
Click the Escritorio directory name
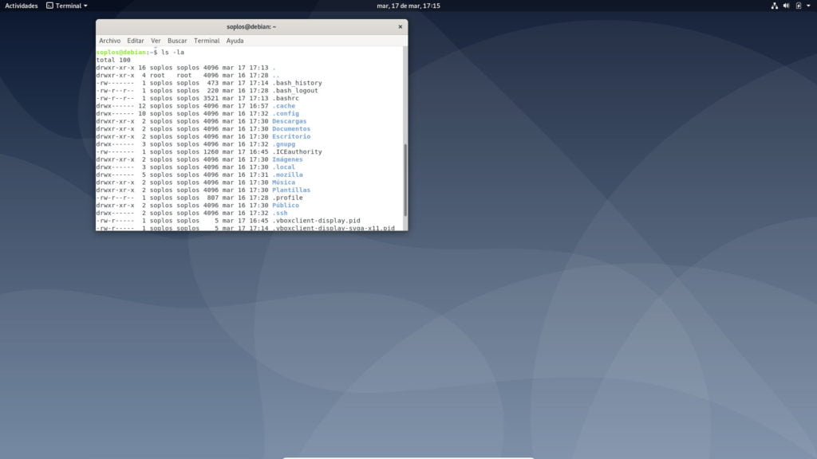pos(291,136)
